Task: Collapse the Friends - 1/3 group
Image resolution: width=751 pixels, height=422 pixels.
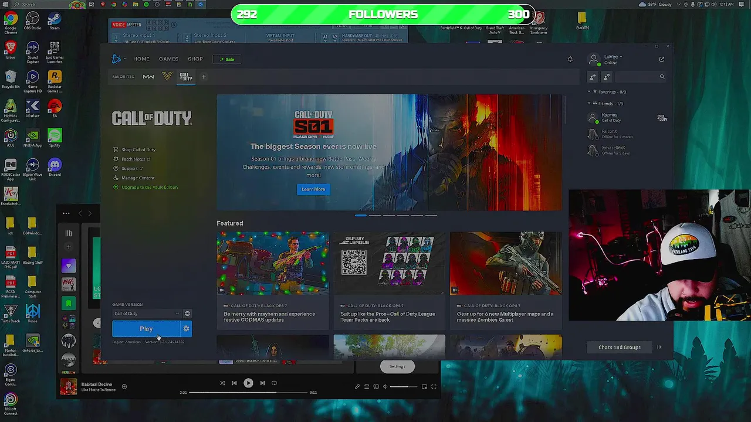Action: pyautogui.click(x=606, y=104)
